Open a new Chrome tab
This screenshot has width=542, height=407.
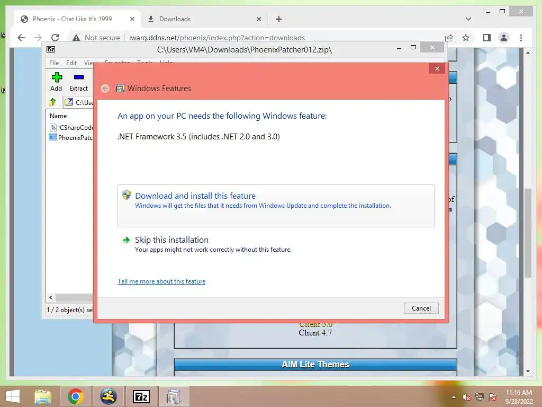(279, 19)
